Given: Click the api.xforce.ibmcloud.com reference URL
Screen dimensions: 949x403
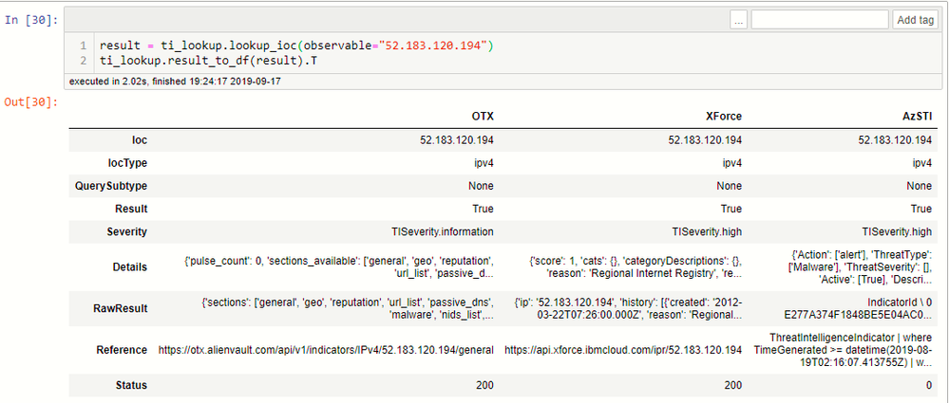Looking at the screenshot, I should coord(623,350).
